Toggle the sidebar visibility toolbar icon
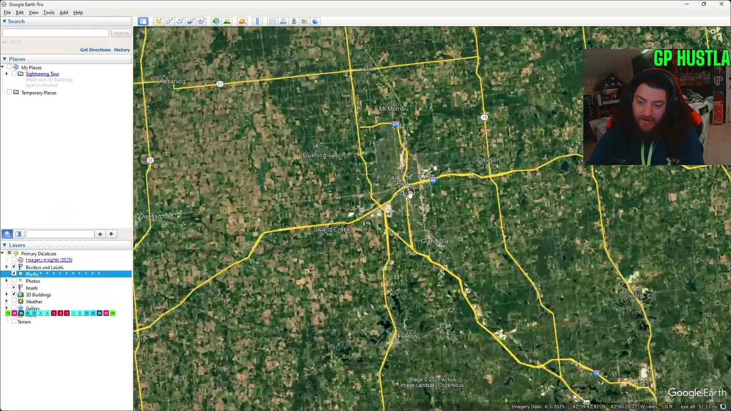Image resolution: width=731 pixels, height=411 pixels. pyautogui.click(x=143, y=21)
